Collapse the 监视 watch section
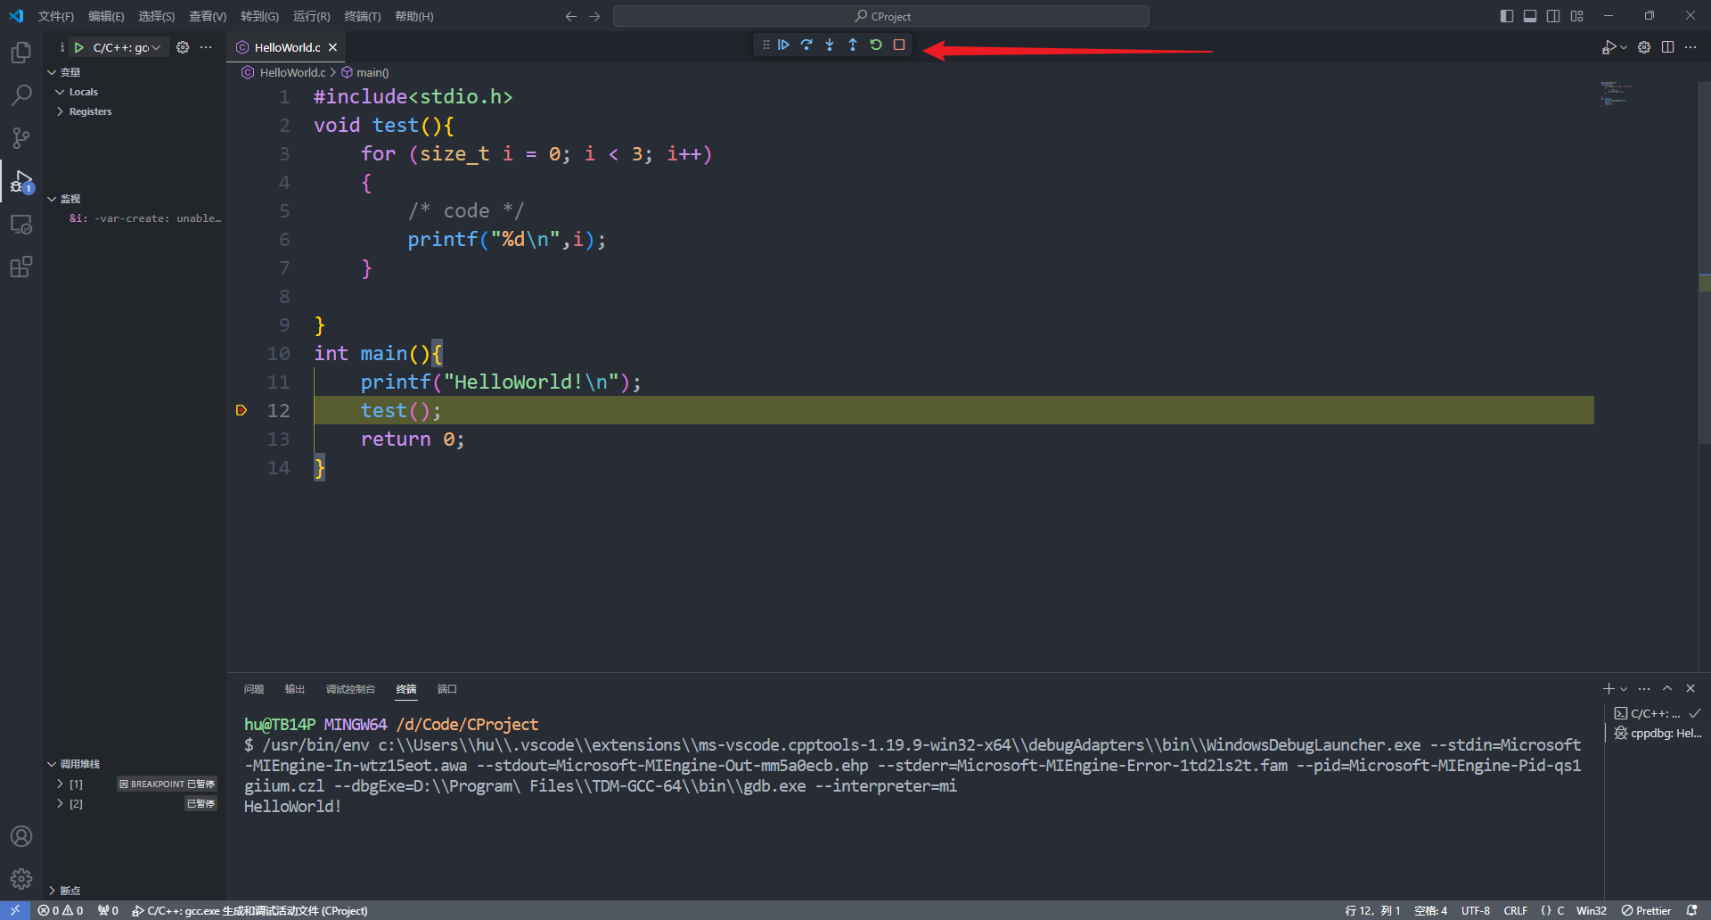 point(52,199)
